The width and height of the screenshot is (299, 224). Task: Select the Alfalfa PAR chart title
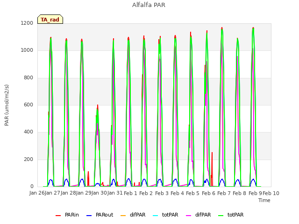point(149,5)
